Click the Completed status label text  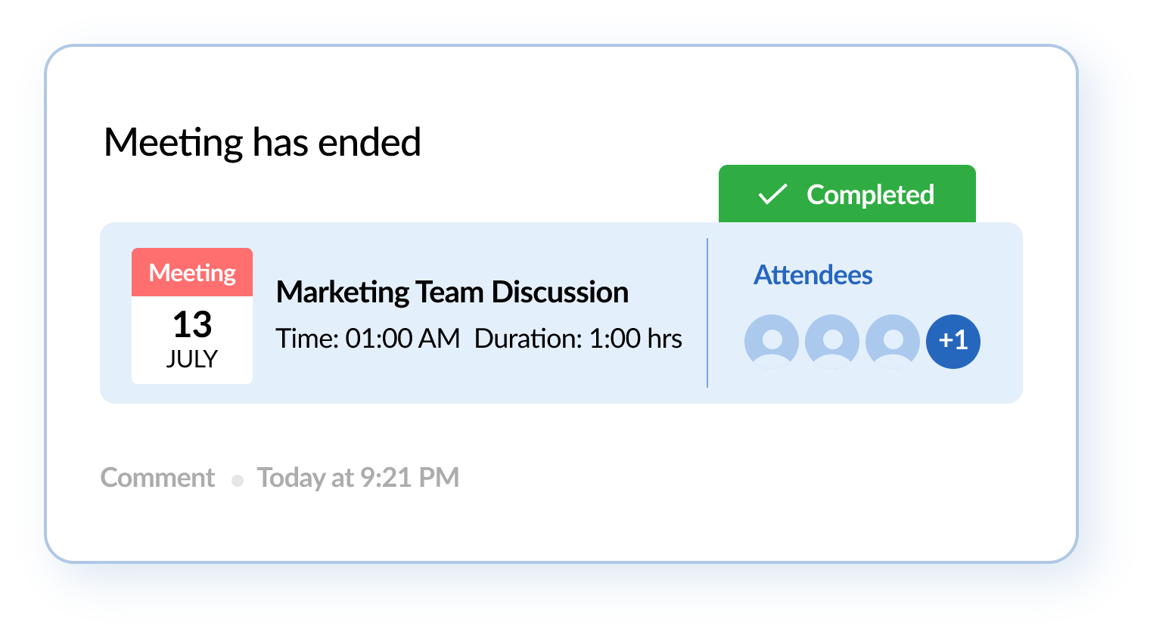870,195
